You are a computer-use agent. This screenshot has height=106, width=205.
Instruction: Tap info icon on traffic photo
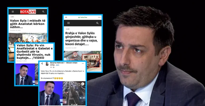tap(83, 84)
